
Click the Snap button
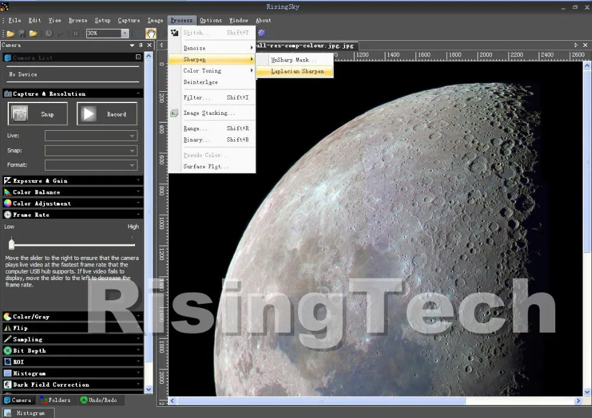(x=37, y=114)
